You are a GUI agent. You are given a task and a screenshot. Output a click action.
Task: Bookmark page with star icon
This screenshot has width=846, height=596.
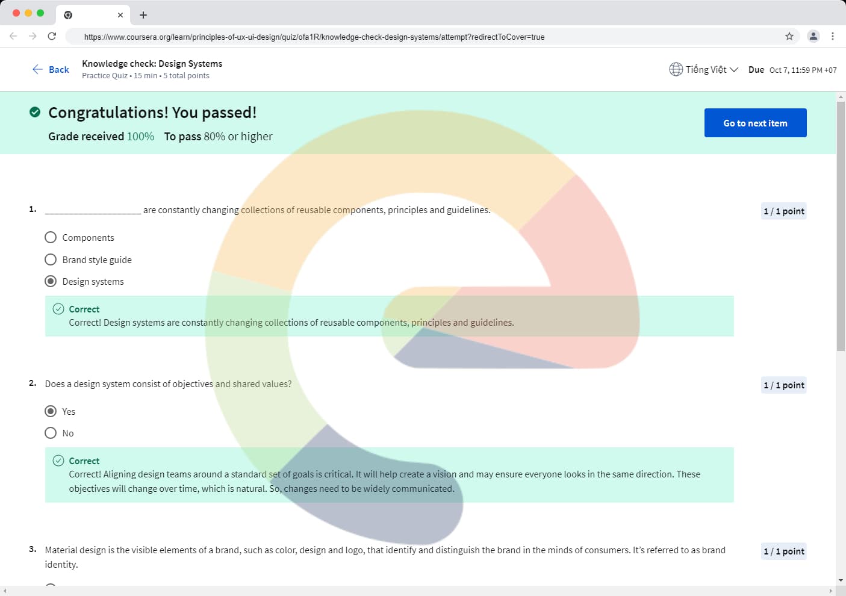click(789, 36)
